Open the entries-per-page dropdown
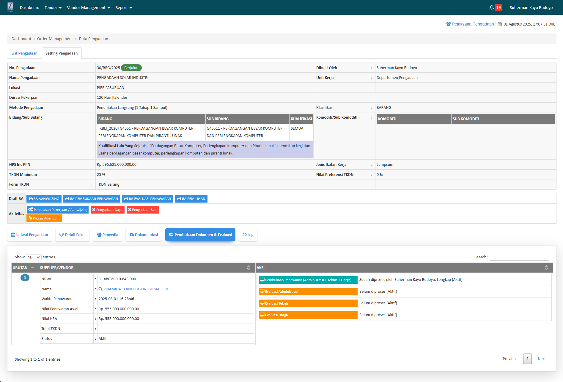 click(x=34, y=257)
